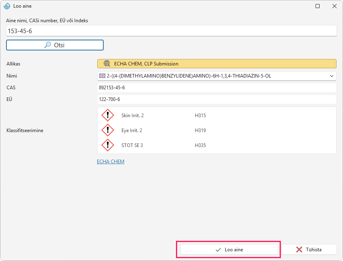Click the UK flag icon in the Nimi field

tap(102, 76)
